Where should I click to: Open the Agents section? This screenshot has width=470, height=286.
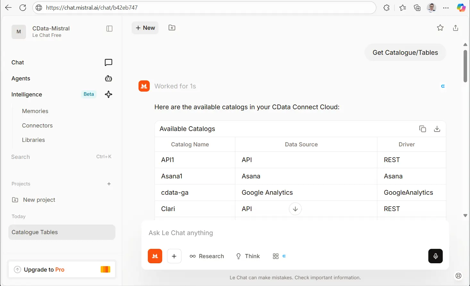click(21, 78)
